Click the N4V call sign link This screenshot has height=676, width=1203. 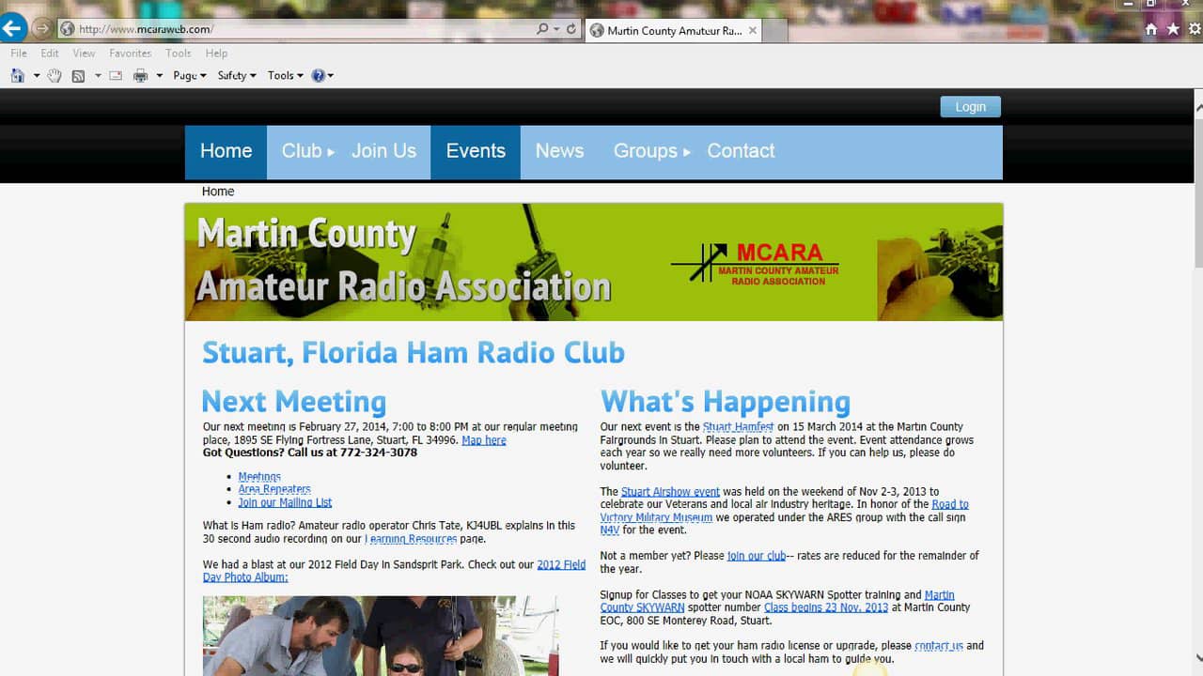click(x=610, y=530)
